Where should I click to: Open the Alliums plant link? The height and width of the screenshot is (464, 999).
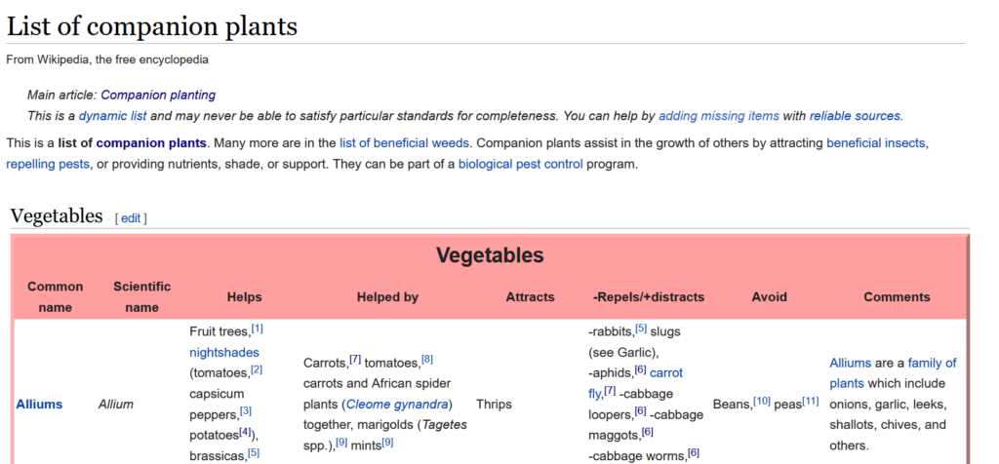pos(39,404)
